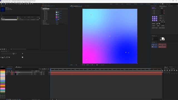The width and height of the screenshot is (178, 100).
Task: Click the magenta Color 3 swatch
Action: [56, 17]
